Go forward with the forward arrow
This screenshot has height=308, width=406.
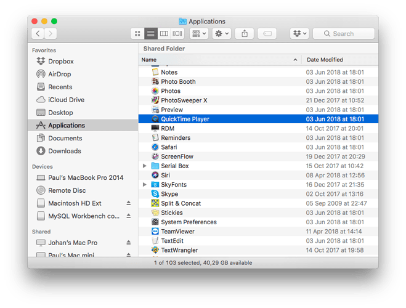[x=51, y=34]
